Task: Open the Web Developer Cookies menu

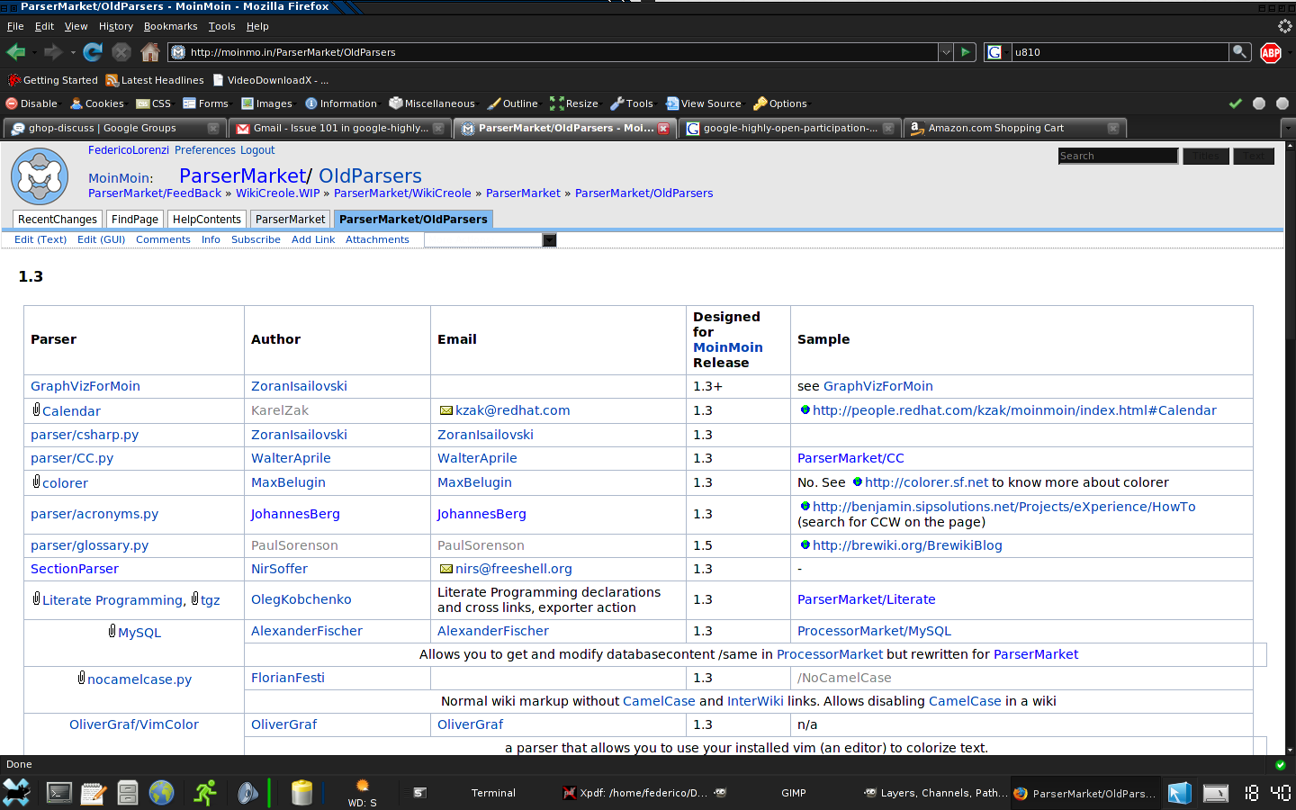Action: [96, 103]
